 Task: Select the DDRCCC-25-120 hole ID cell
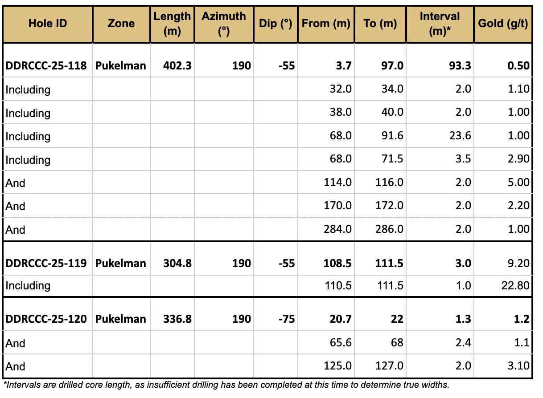click(48, 319)
